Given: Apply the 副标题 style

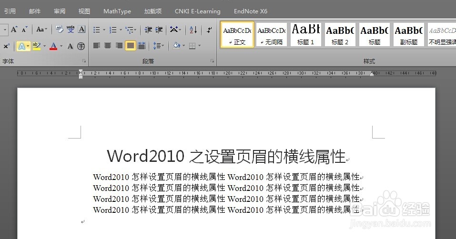Looking at the screenshot, I should tap(409, 35).
